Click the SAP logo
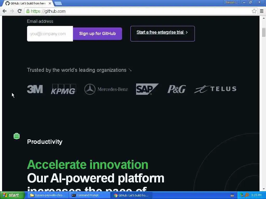This screenshot has width=266, height=199. [x=147, y=89]
